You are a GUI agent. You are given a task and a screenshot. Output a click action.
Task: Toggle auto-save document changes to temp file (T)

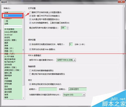click(x=30, y=44)
